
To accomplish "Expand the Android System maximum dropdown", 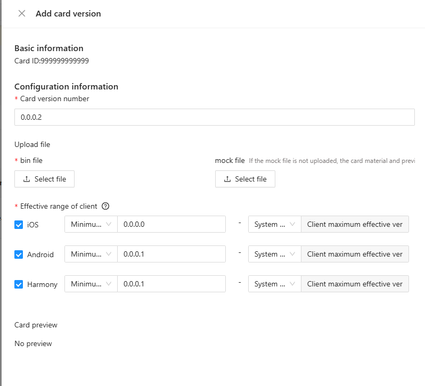I will click(x=274, y=254).
